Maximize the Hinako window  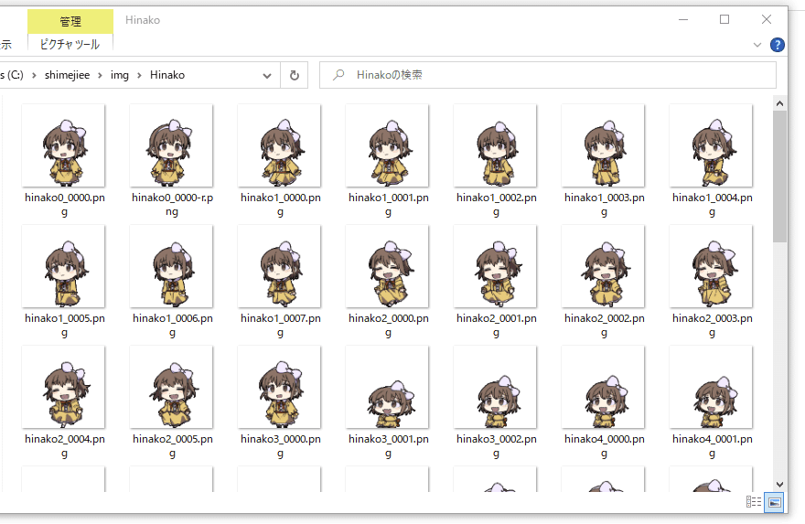pyautogui.click(x=724, y=19)
